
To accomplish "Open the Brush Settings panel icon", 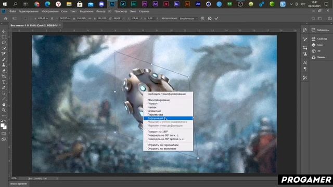I will pyautogui.click(x=305, y=39).
